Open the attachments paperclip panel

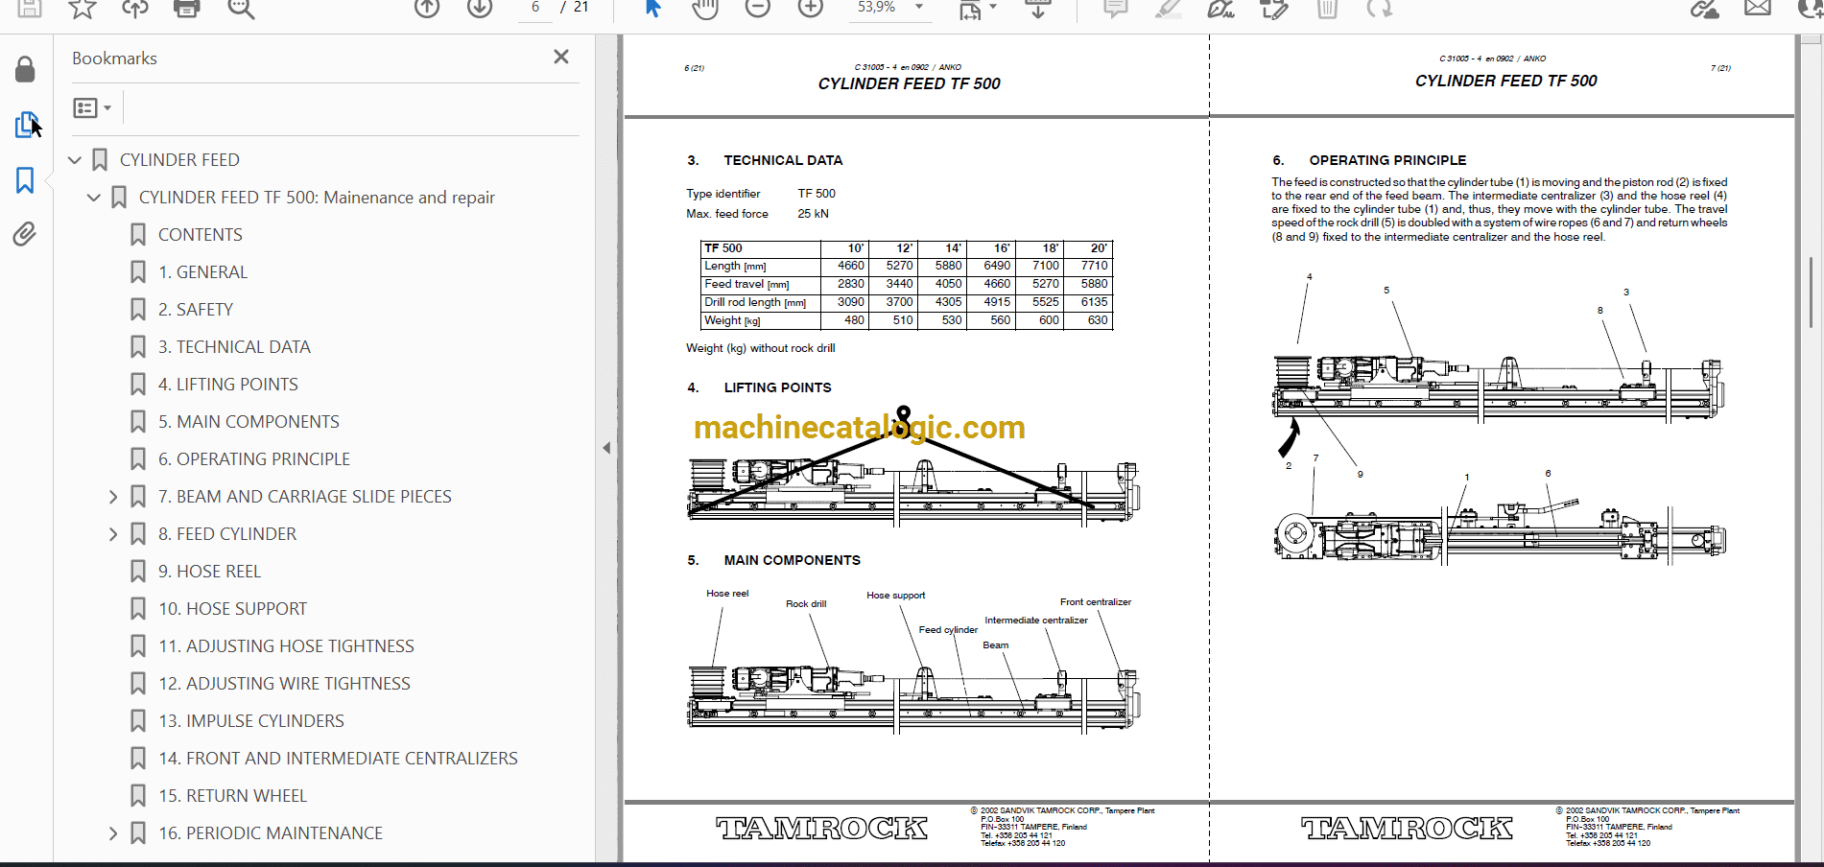(25, 234)
